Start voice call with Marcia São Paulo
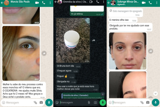The image size is (160, 107). 44,3
